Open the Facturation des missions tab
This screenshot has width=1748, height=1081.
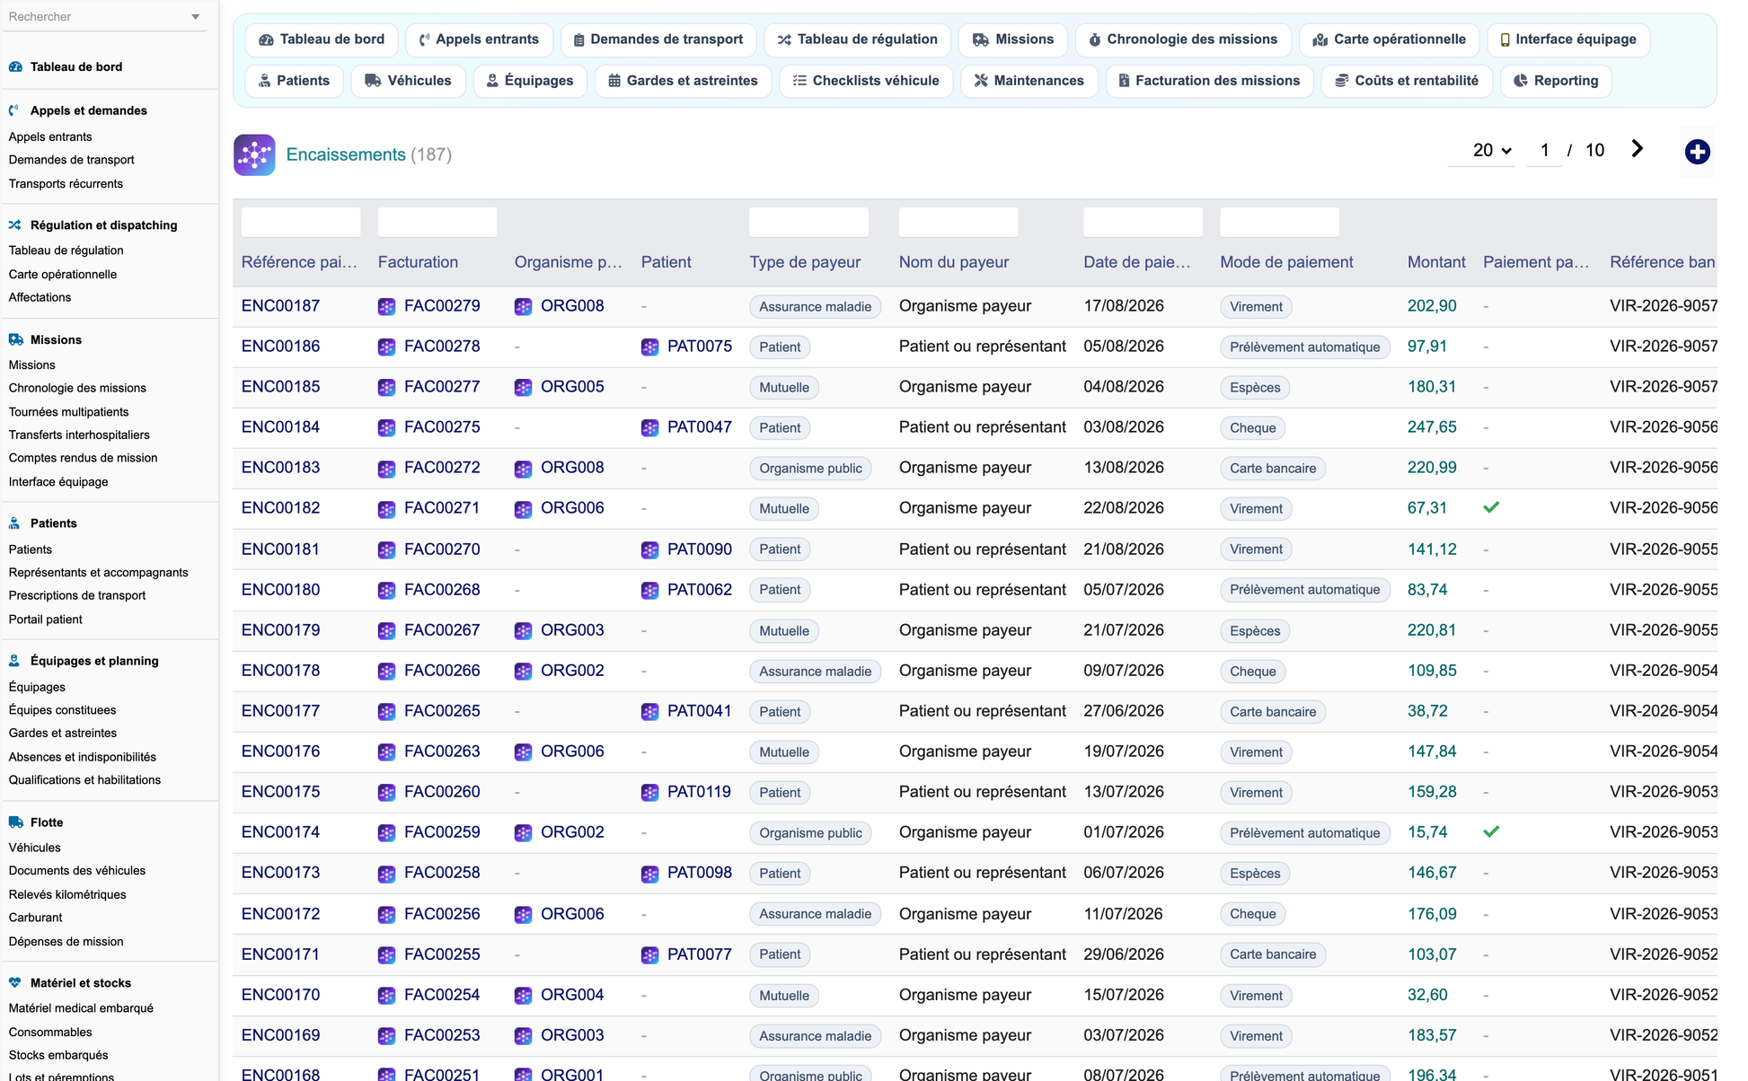click(1209, 81)
